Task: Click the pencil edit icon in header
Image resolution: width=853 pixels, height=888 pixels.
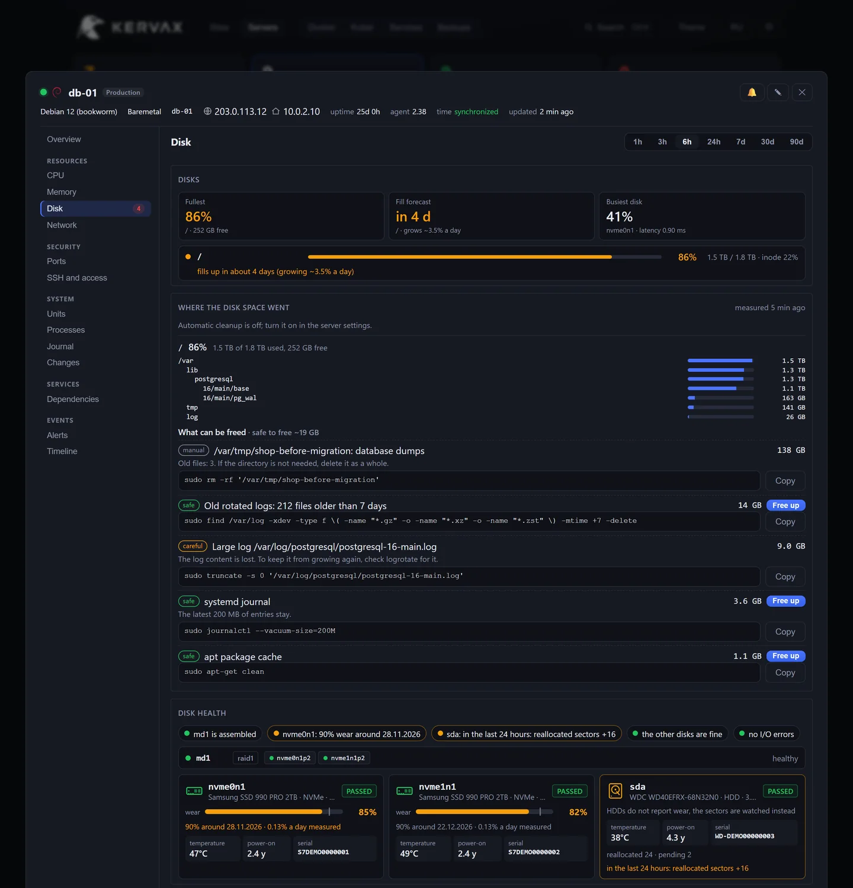Action: coord(778,92)
